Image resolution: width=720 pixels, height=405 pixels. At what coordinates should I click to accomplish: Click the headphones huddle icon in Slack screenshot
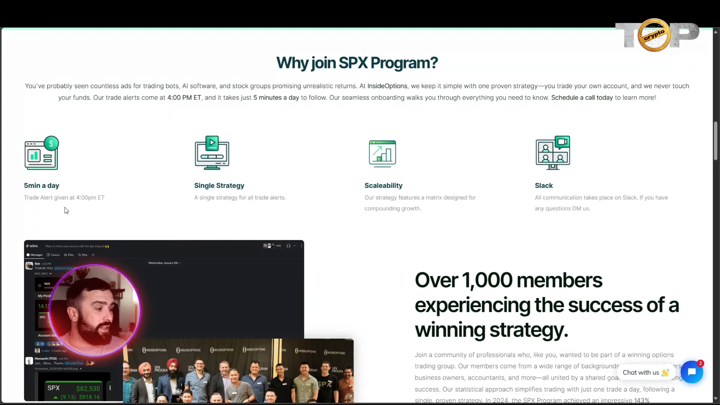pyautogui.click(x=288, y=246)
